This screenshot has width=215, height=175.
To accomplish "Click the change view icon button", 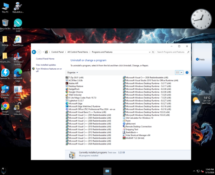I will 178,73.
